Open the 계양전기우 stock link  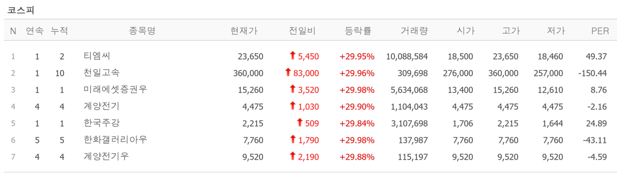pyautogui.click(x=106, y=156)
